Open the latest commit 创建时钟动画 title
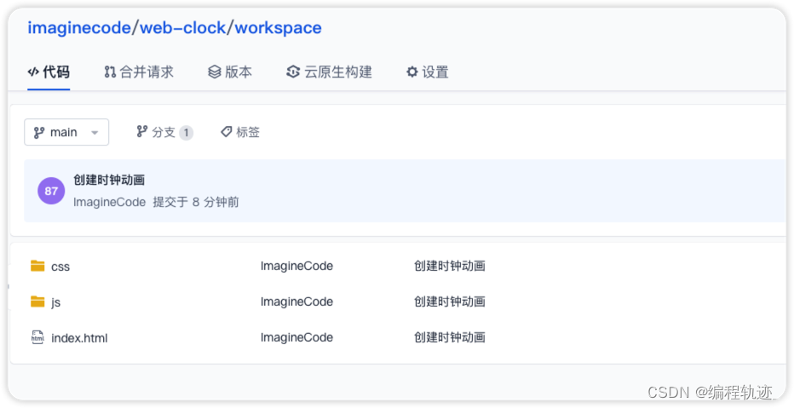 (x=109, y=180)
